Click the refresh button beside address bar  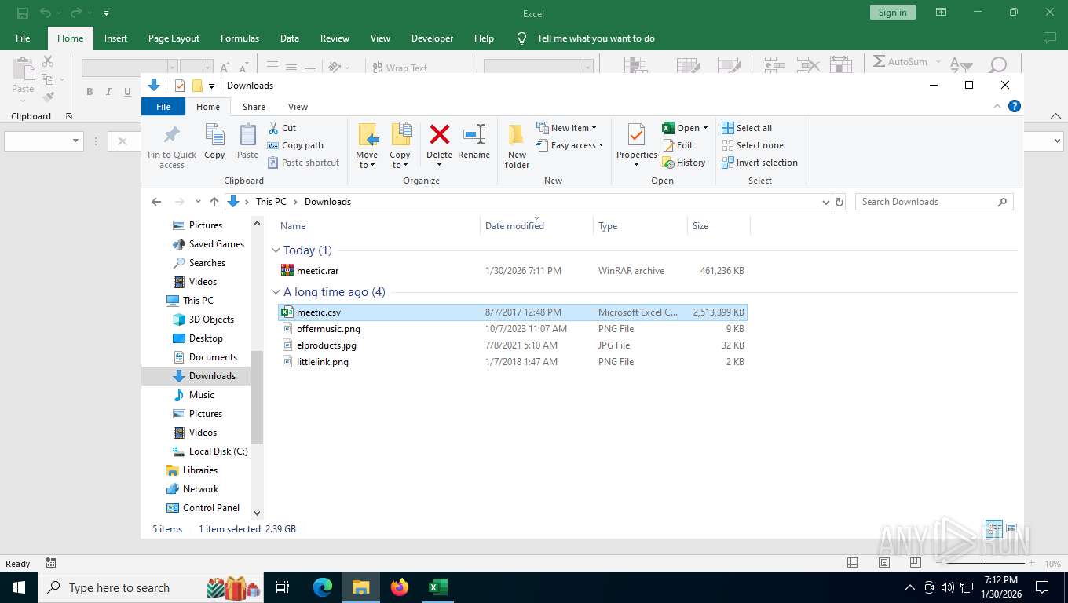pos(839,202)
